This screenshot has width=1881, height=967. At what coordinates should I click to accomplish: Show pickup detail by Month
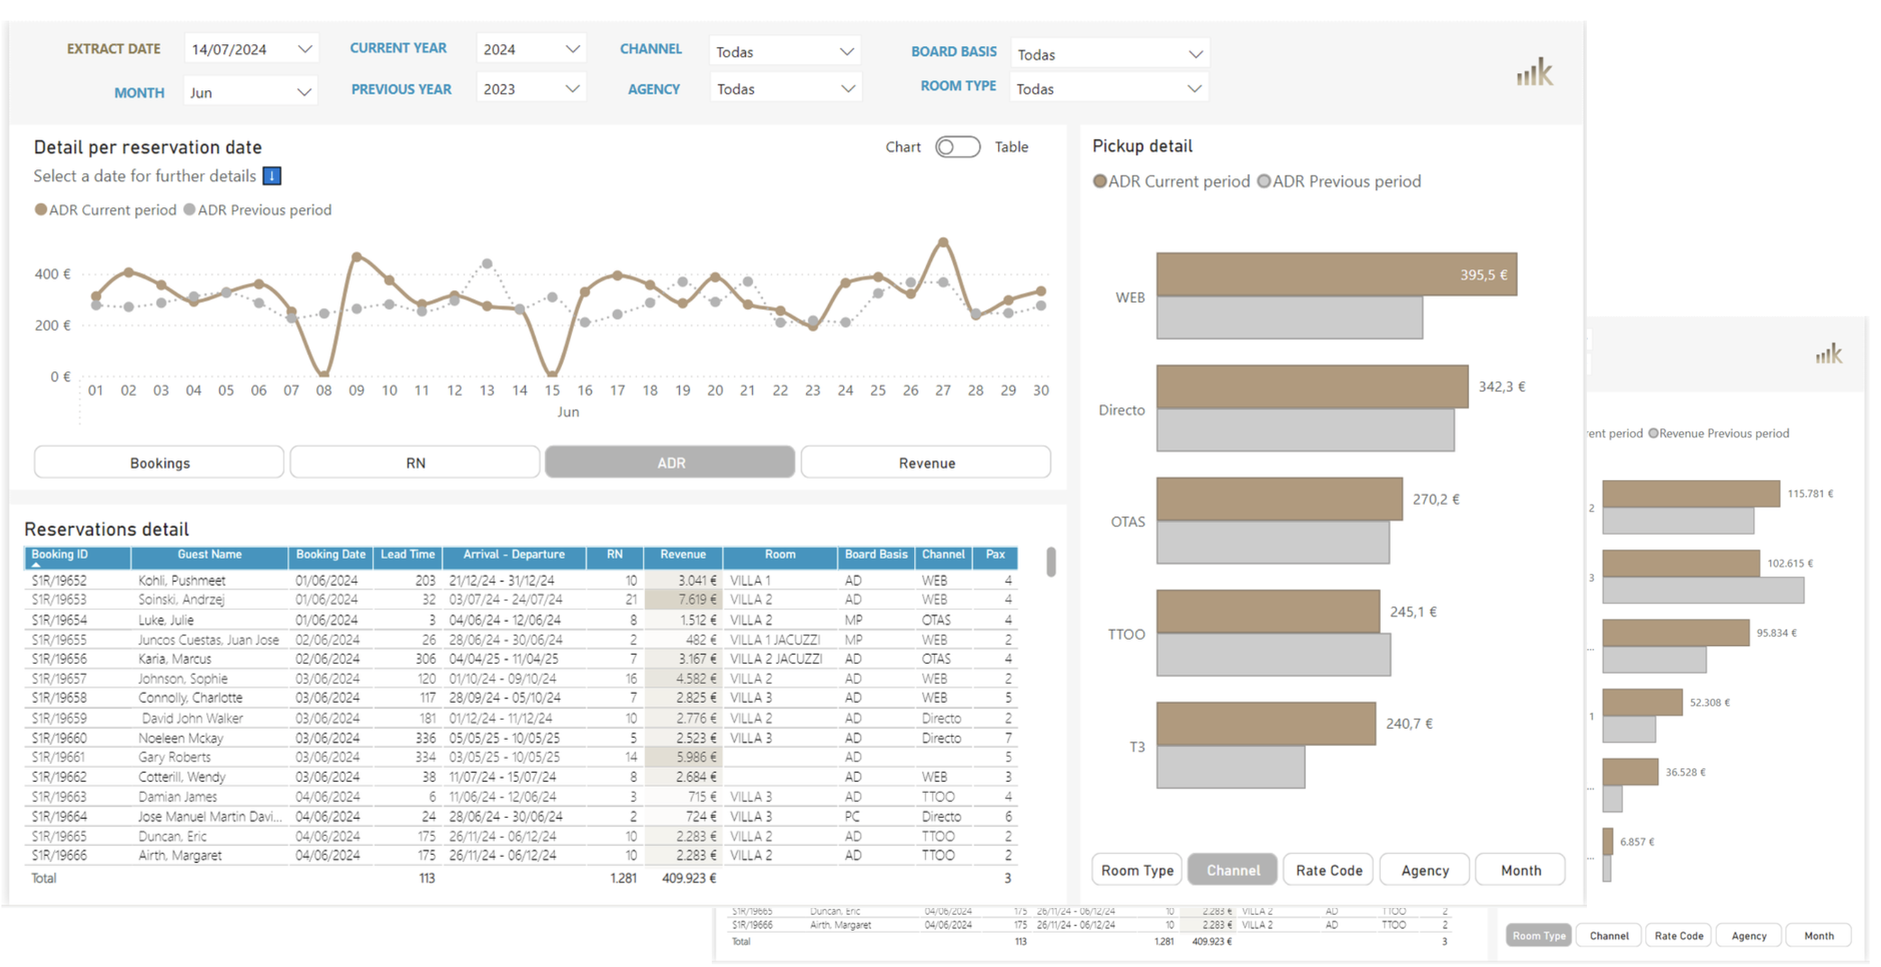[1520, 870]
